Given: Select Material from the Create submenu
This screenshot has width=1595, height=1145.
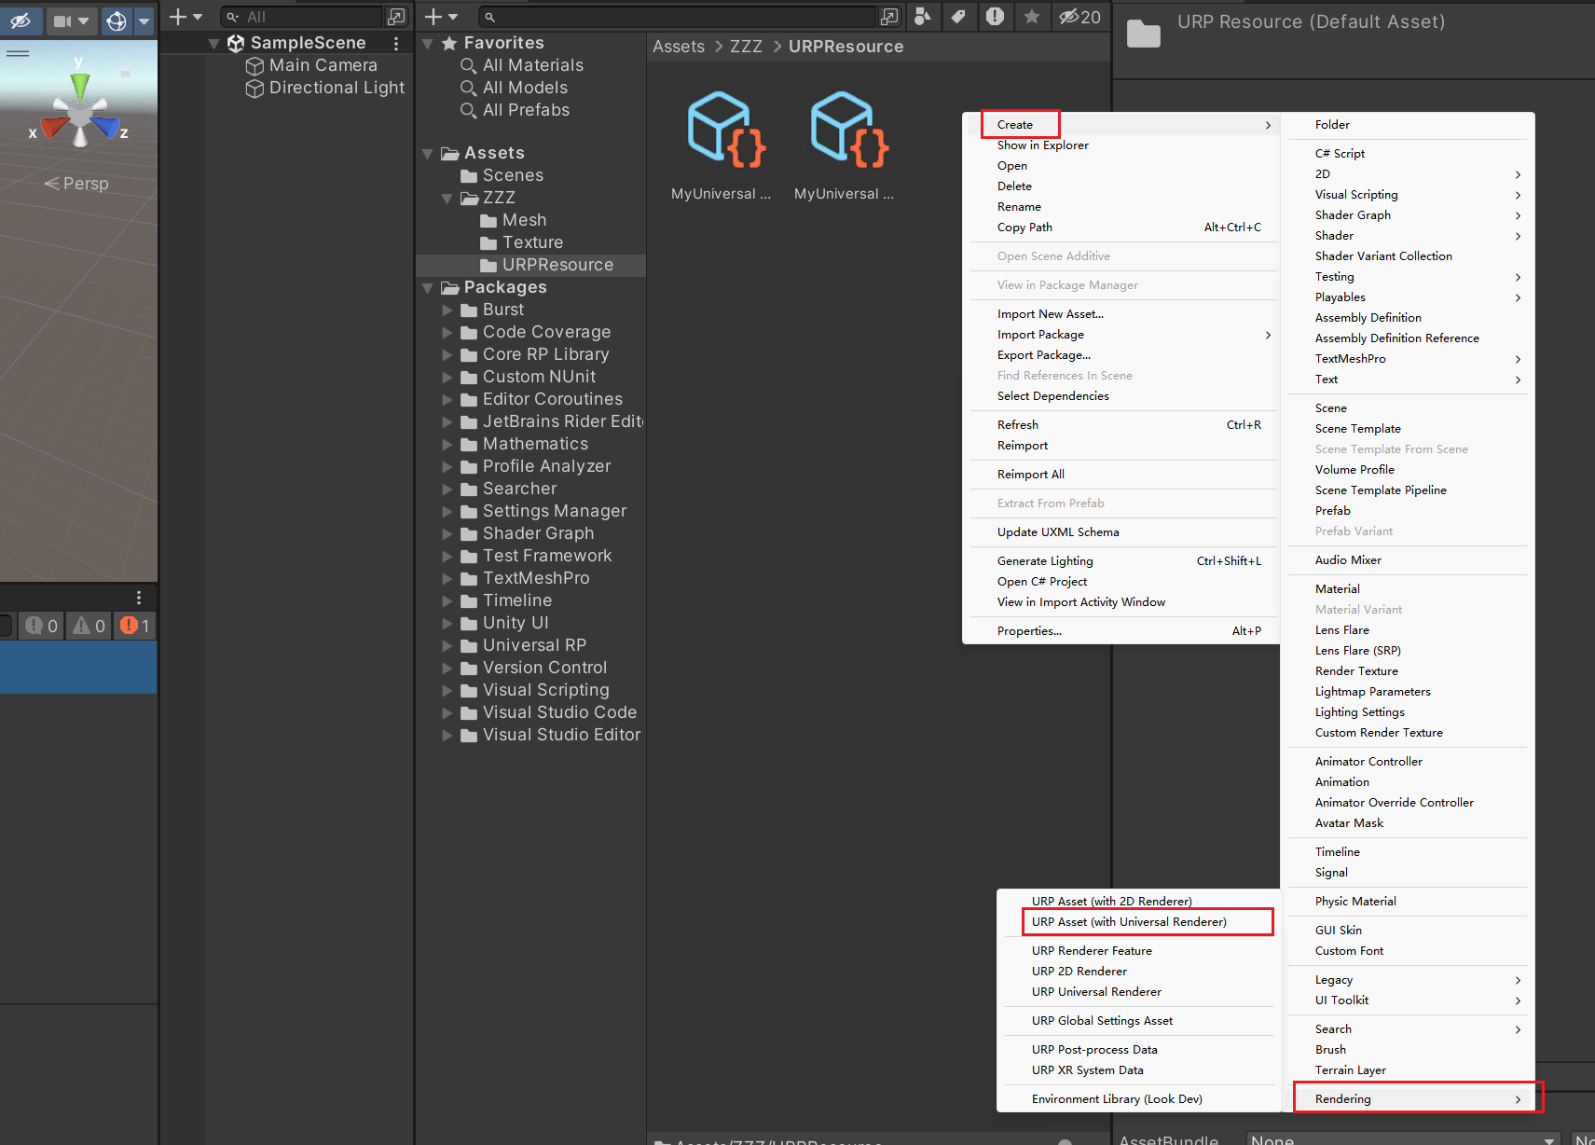Looking at the screenshot, I should [x=1337, y=589].
